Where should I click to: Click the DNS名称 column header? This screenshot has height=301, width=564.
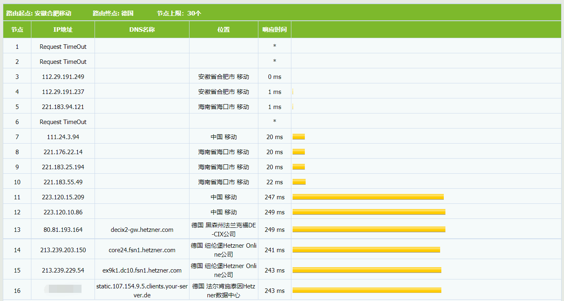coord(142,30)
